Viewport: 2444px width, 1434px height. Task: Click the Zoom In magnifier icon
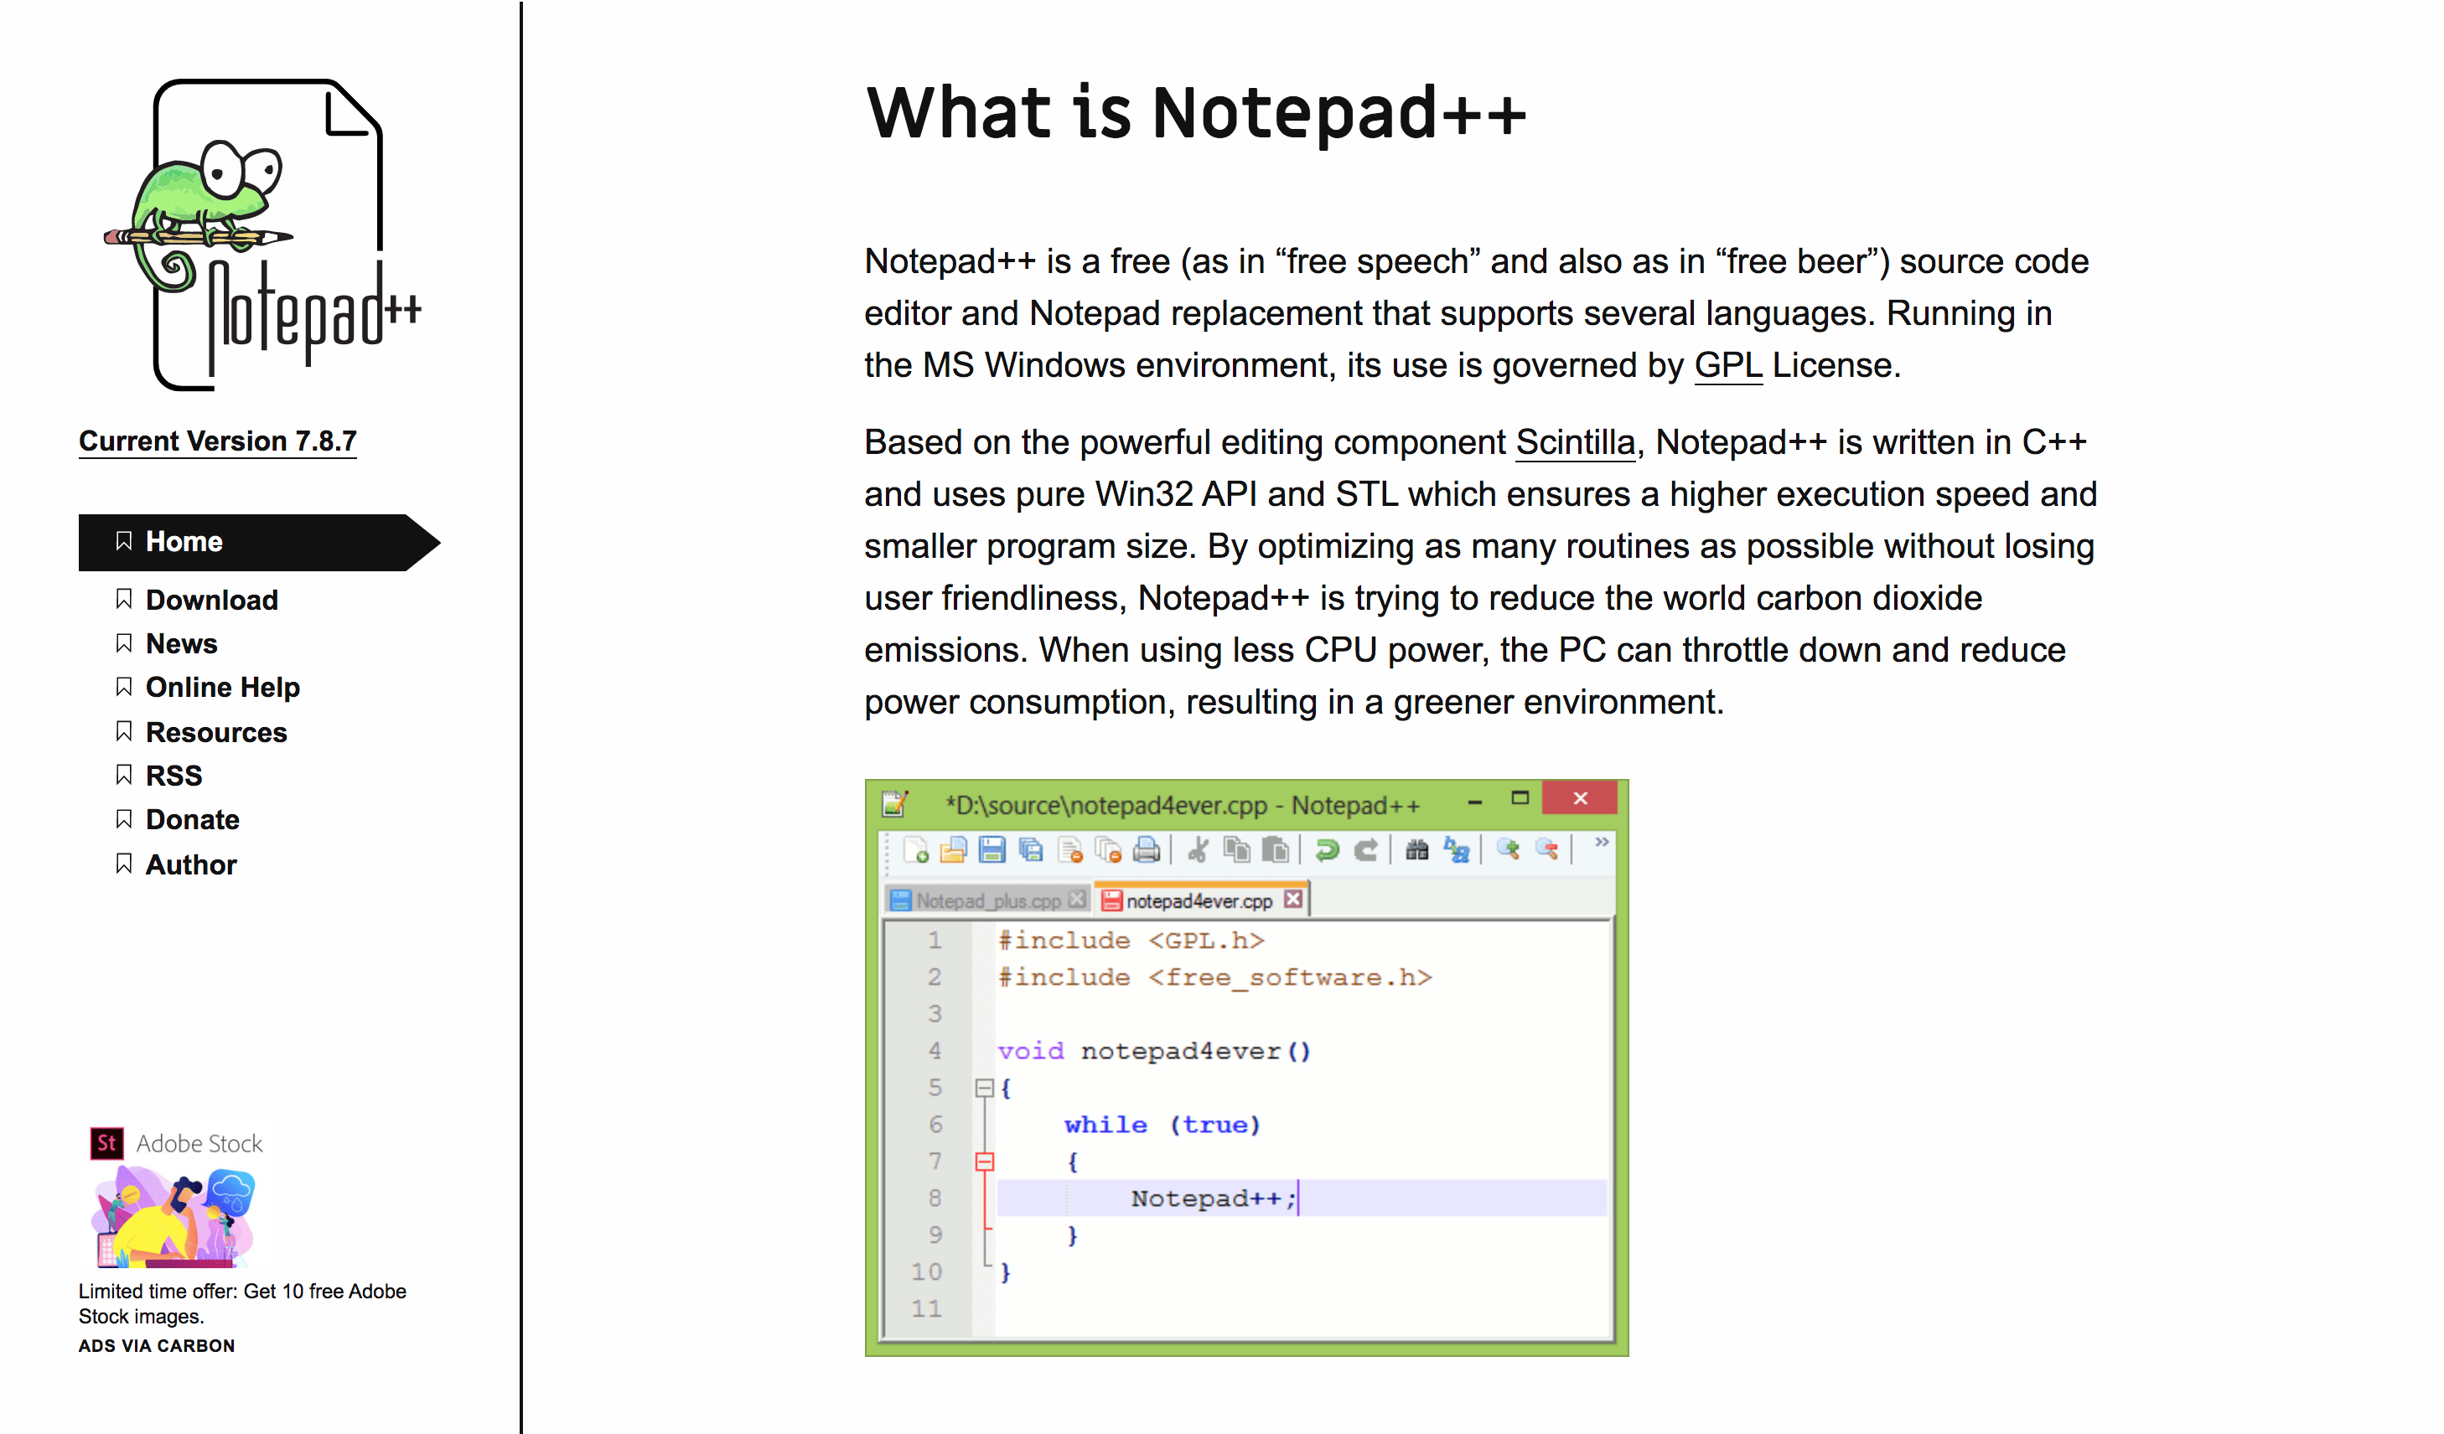(x=1508, y=849)
